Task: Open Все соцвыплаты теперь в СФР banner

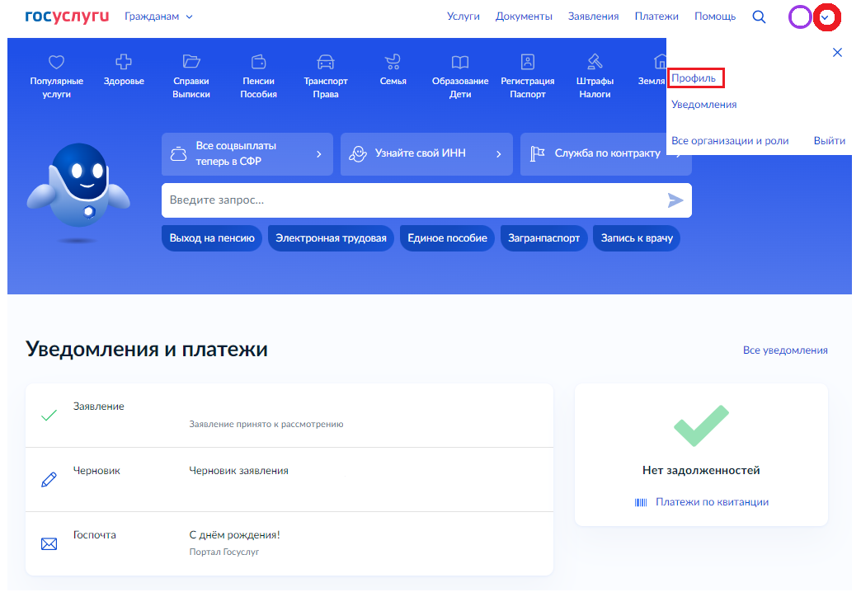Action: click(x=247, y=154)
